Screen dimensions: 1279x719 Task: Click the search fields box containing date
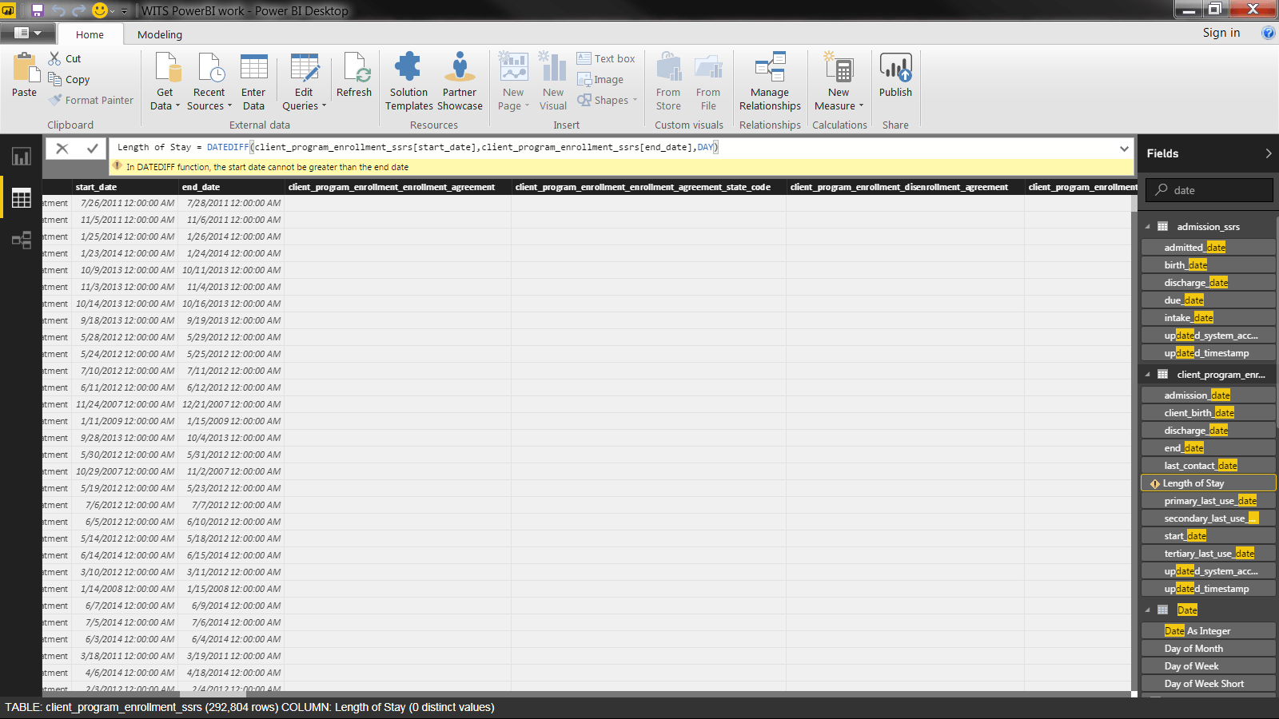(1209, 190)
